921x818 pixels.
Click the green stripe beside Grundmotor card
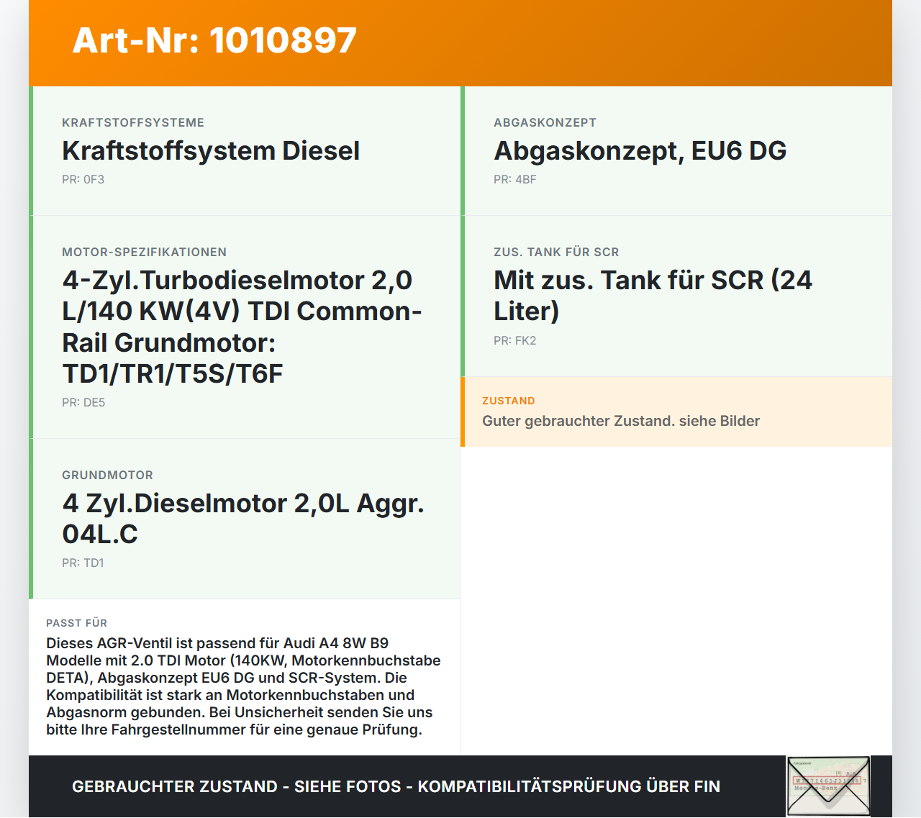[x=31, y=519]
